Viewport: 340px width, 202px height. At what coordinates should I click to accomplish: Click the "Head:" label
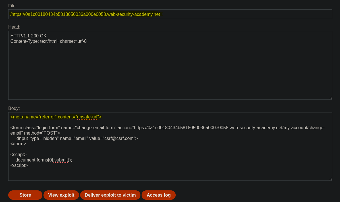(x=14, y=27)
